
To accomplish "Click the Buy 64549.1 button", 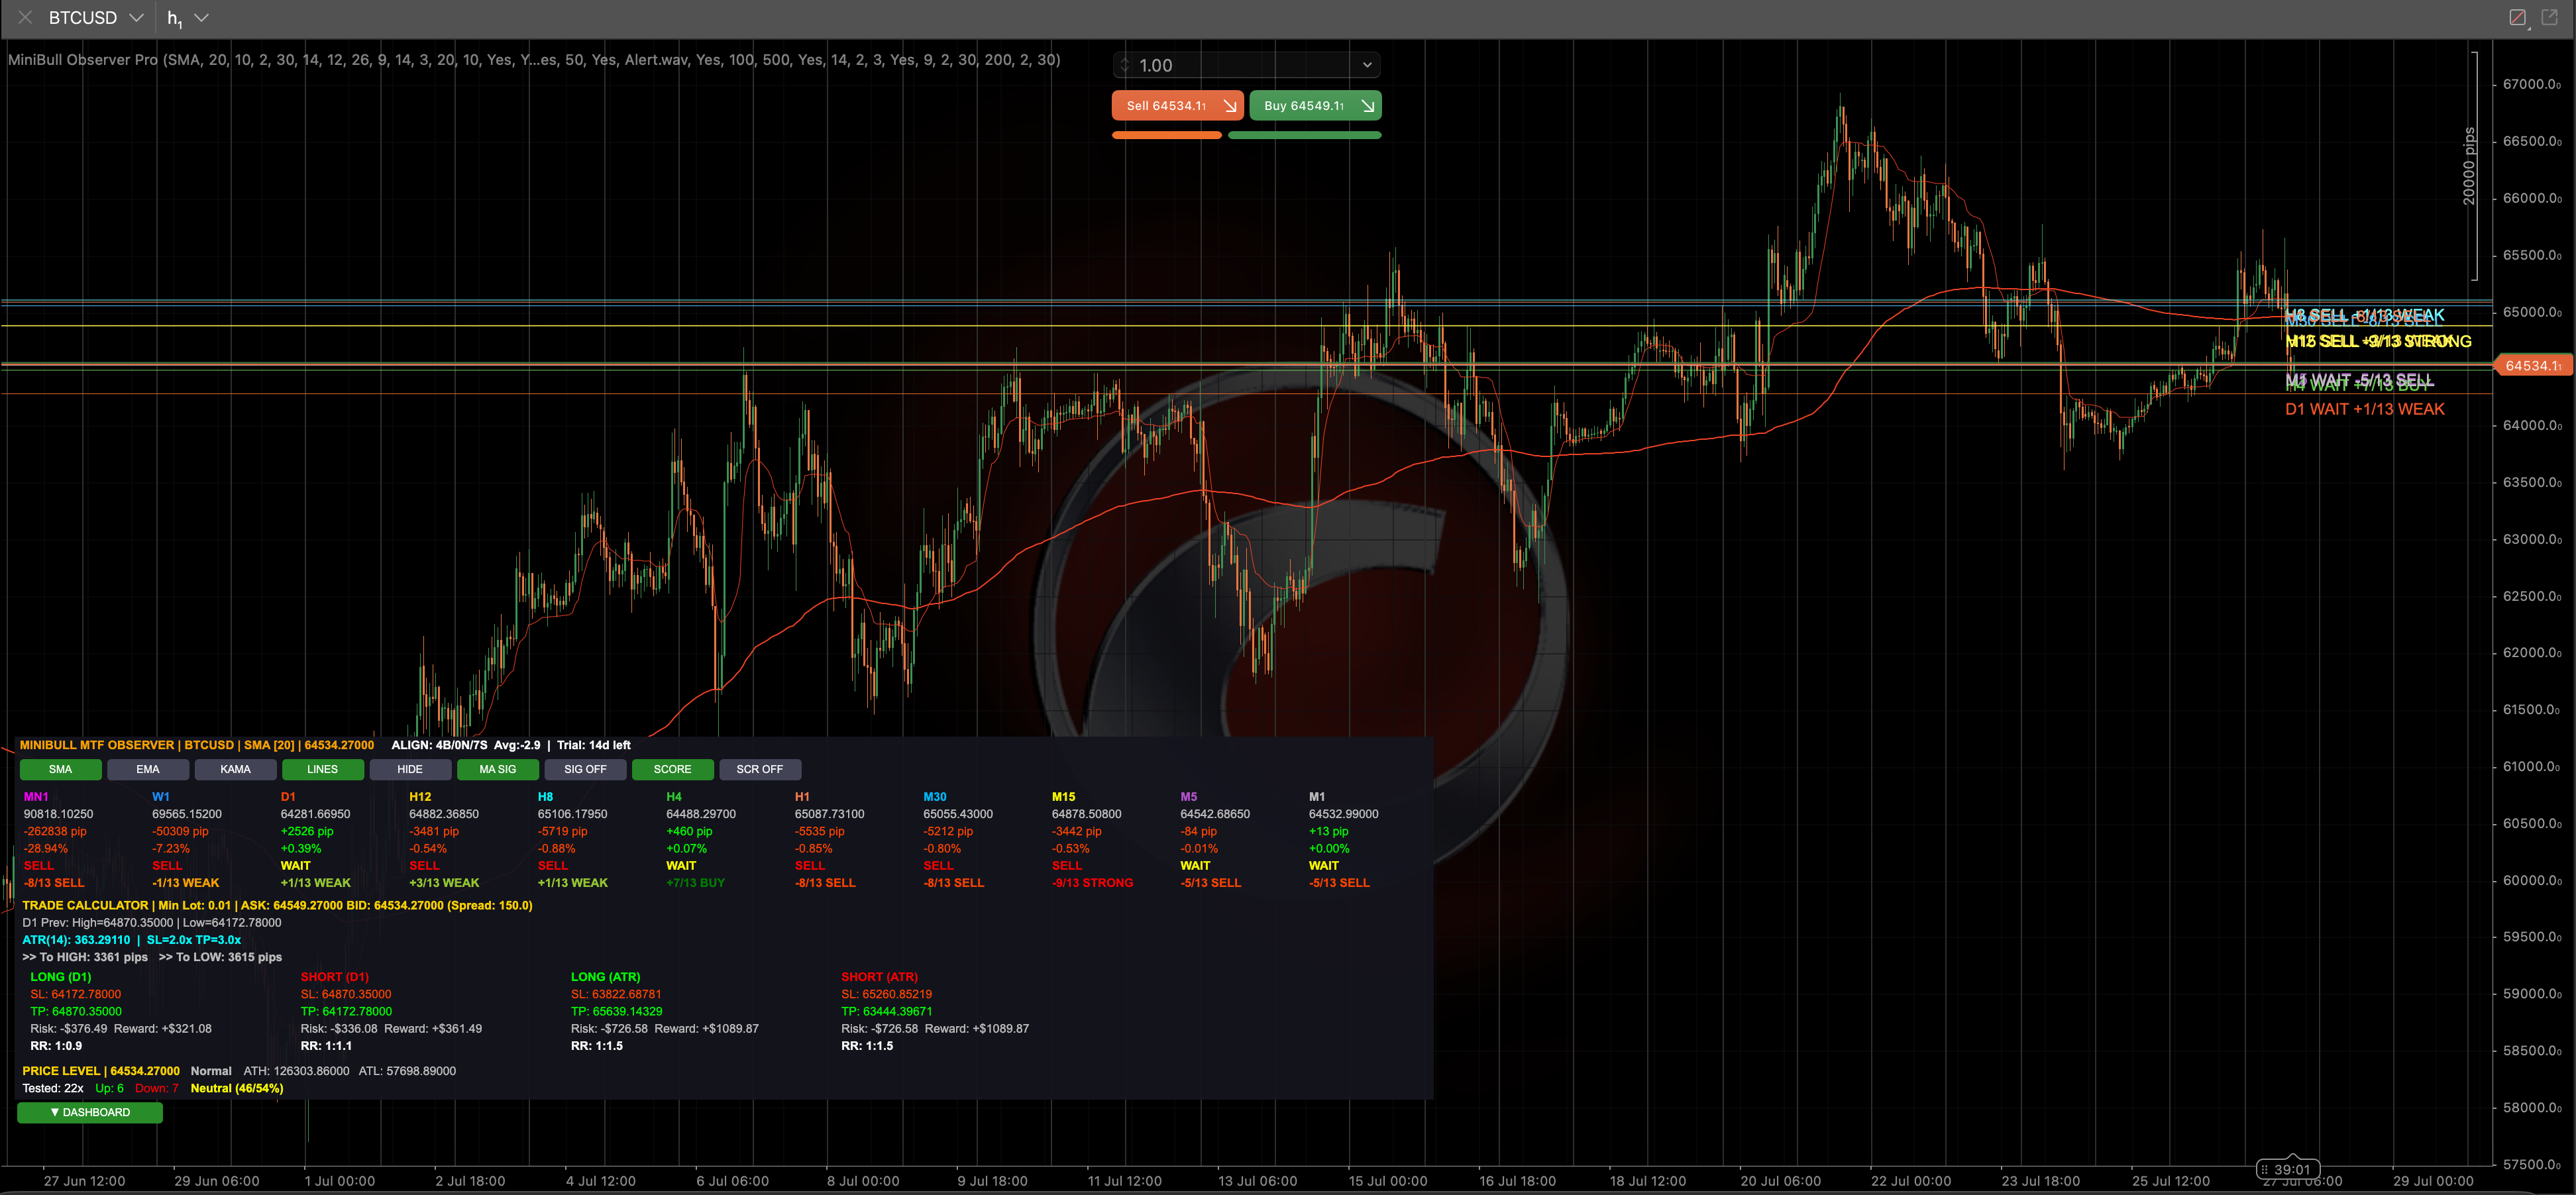I will [x=1315, y=105].
